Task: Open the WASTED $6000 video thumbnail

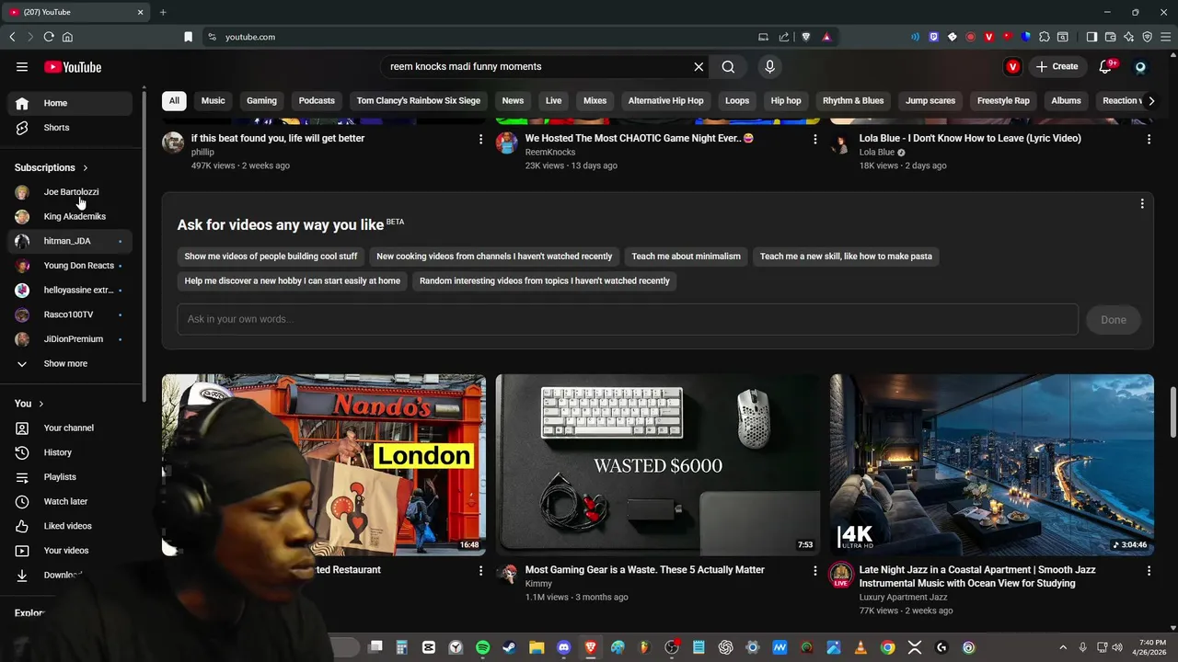Action: [x=658, y=464]
